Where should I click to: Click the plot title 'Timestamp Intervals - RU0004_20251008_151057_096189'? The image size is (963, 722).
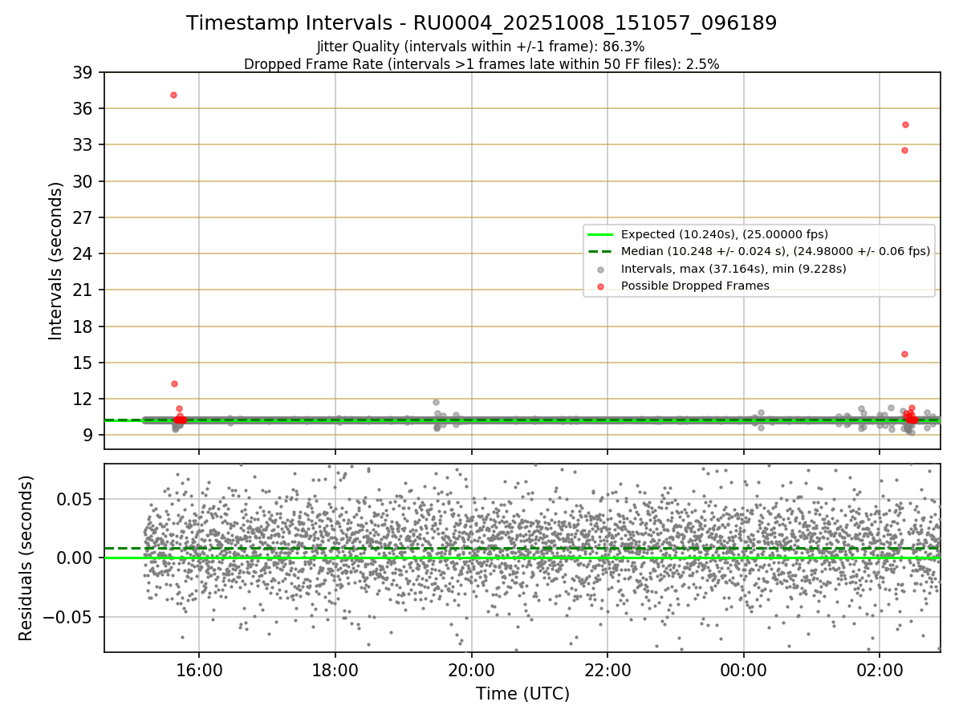tap(481, 23)
